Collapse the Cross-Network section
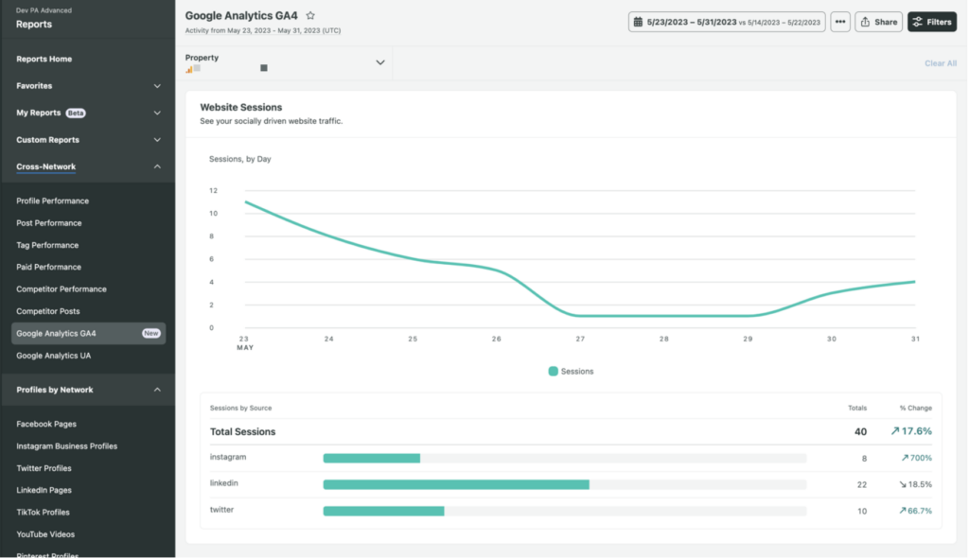The width and height of the screenshot is (969, 558). click(87, 166)
